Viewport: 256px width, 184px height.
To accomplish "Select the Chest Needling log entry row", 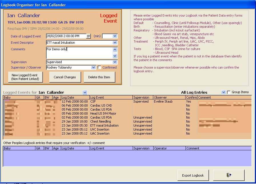I will click(x=100, y=121).
